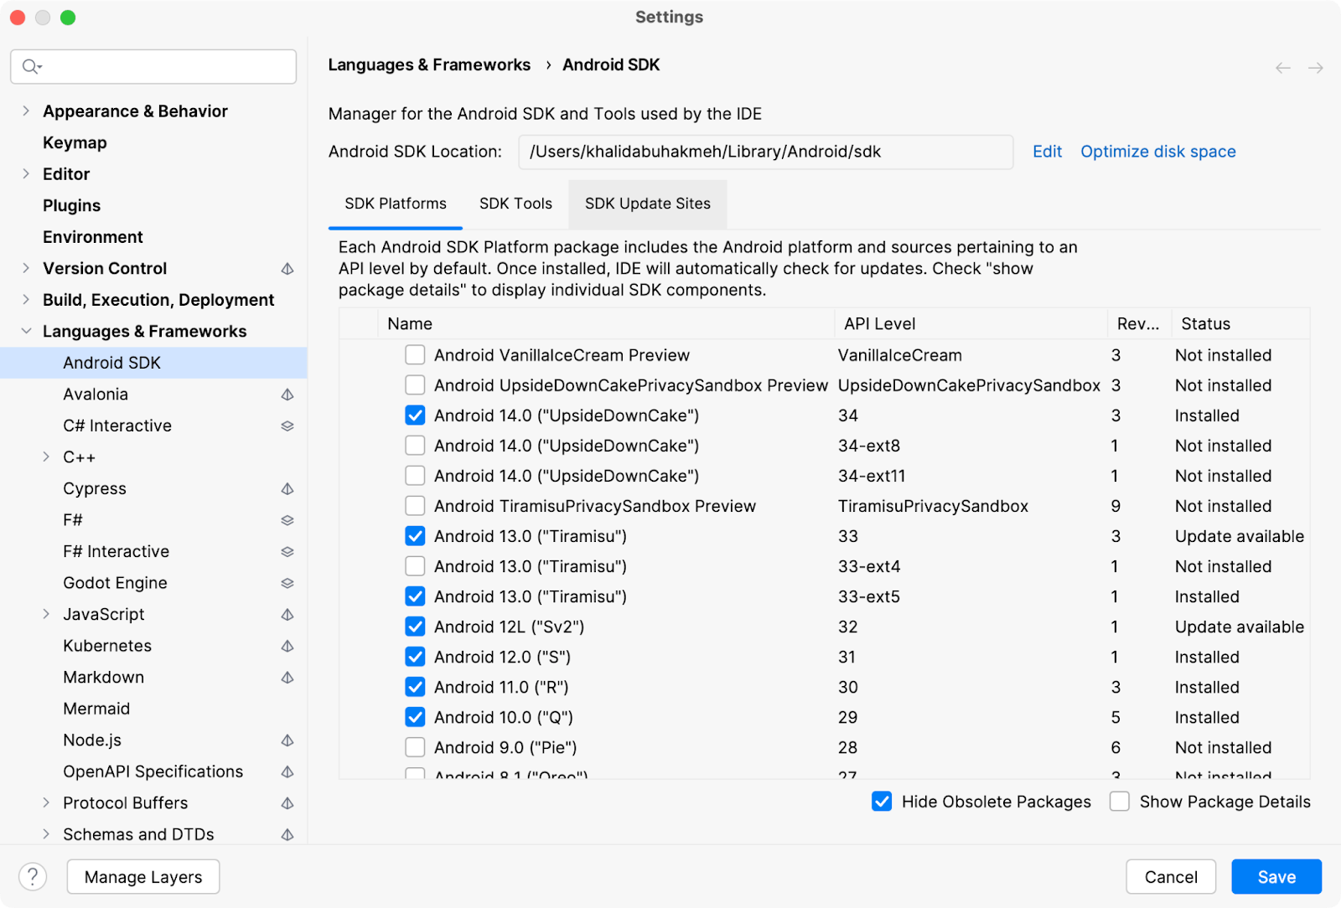Screen dimensions: 1341x908
Task: Click Optimize disk space link
Action: point(1157,152)
